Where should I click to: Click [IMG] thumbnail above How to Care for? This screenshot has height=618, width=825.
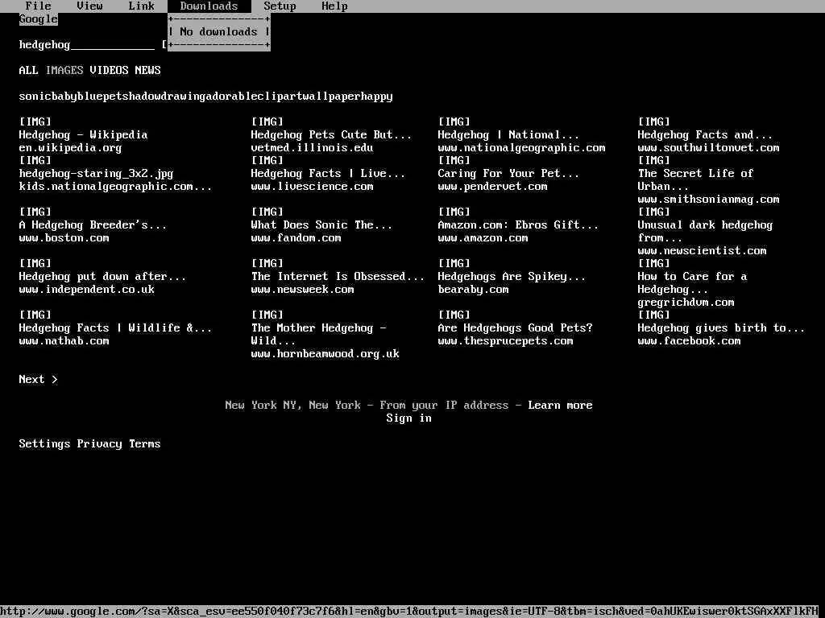pyautogui.click(x=654, y=264)
